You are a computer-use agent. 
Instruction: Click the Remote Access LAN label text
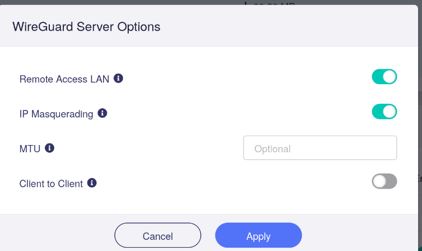(64, 79)
